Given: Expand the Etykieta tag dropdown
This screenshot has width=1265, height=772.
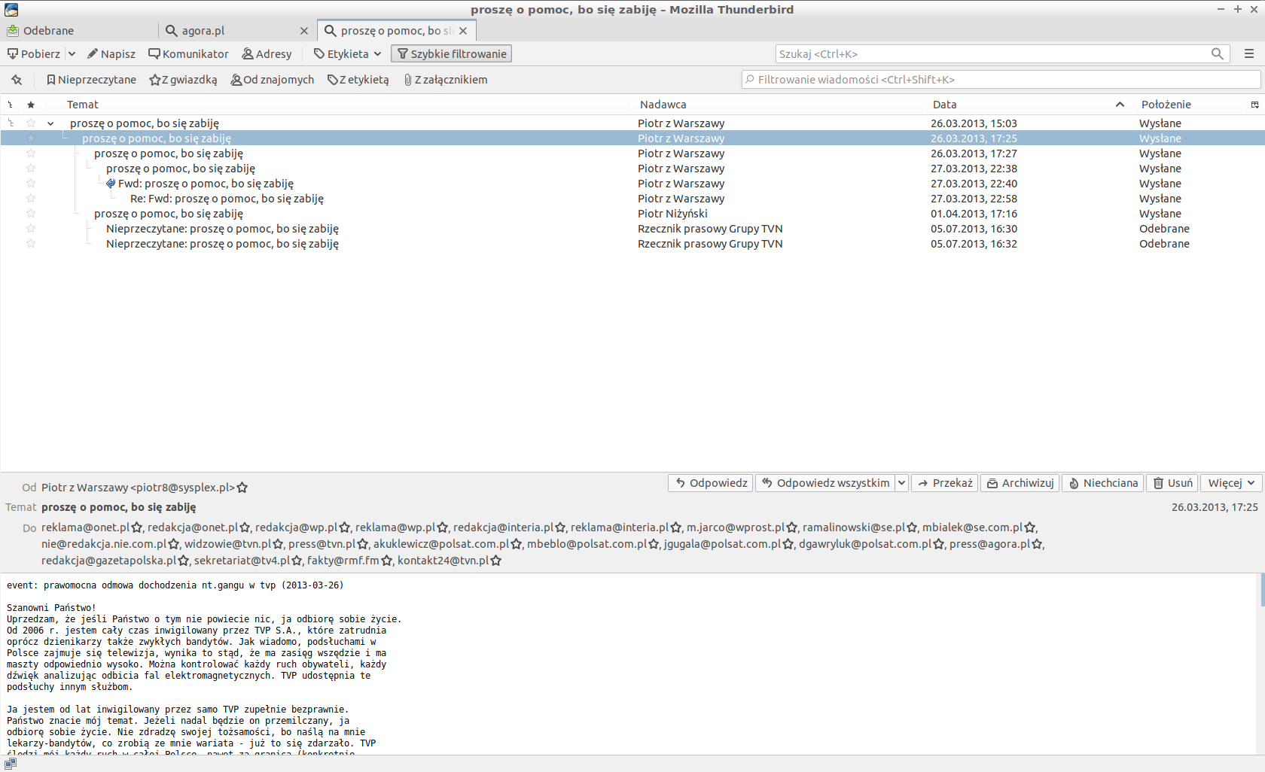Looking at the screenshot, I should tap(348, 54).
